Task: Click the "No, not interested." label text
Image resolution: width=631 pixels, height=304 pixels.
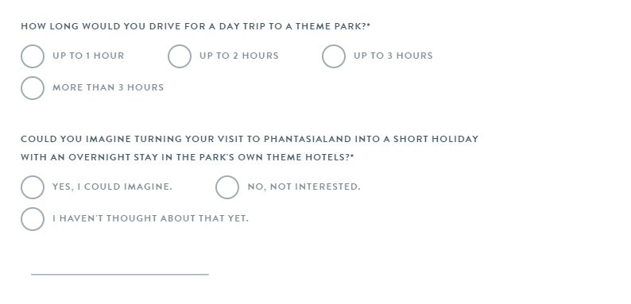Action: pos(304,187)
